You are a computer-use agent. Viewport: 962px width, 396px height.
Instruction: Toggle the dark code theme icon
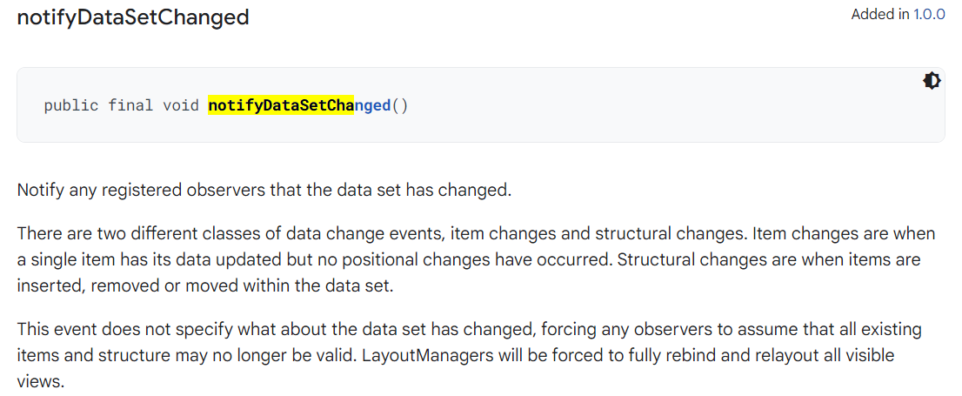pyautogui.click(x=932, y=81)
